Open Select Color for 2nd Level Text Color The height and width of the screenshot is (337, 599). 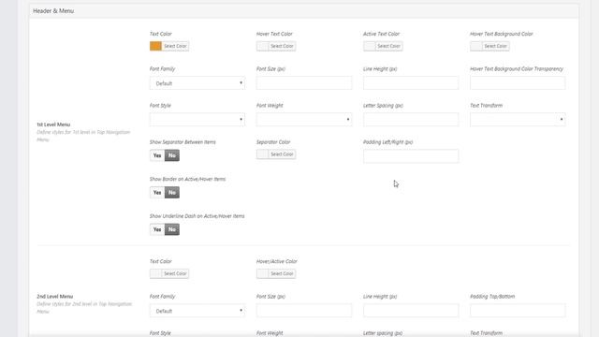(x=175, y=273)
